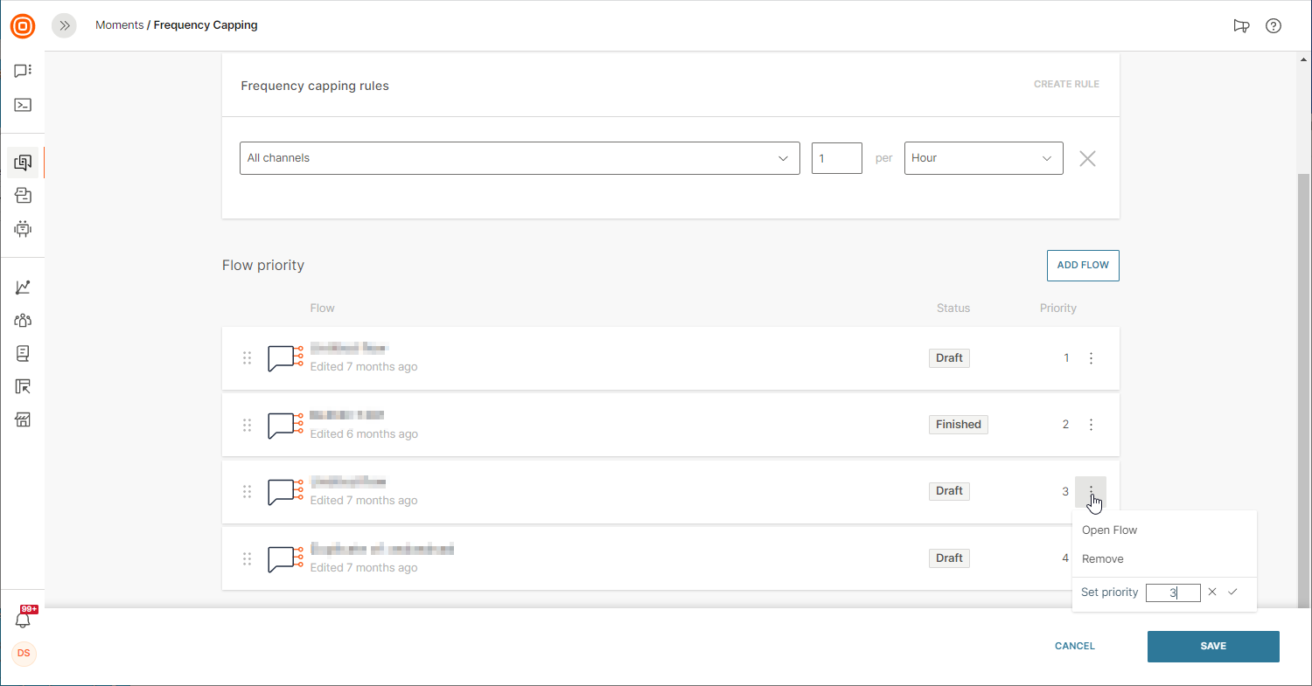Open the notifications bell icon
This screenshot has height=686, width=1312.
[x=23, y=620]
